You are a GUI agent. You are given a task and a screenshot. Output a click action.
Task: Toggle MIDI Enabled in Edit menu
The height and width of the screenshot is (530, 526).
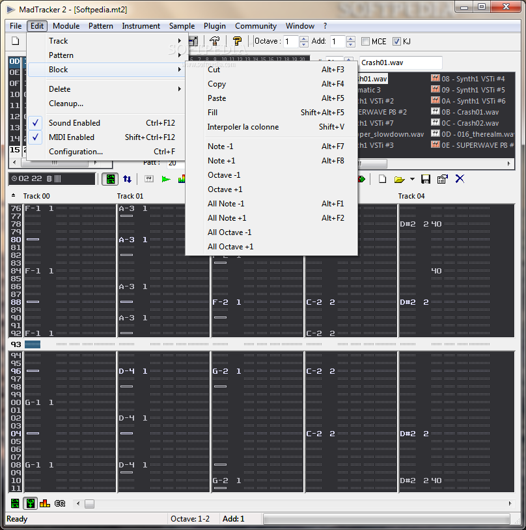(x=107, y=137)
